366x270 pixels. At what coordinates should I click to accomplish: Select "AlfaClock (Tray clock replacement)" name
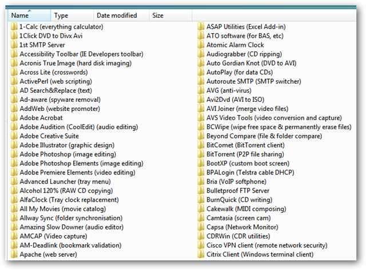[x=69, y=200]
